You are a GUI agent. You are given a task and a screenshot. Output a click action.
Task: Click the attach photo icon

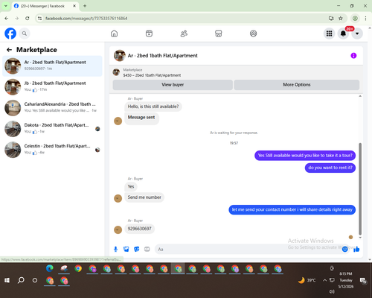click(x=126, y=249)
